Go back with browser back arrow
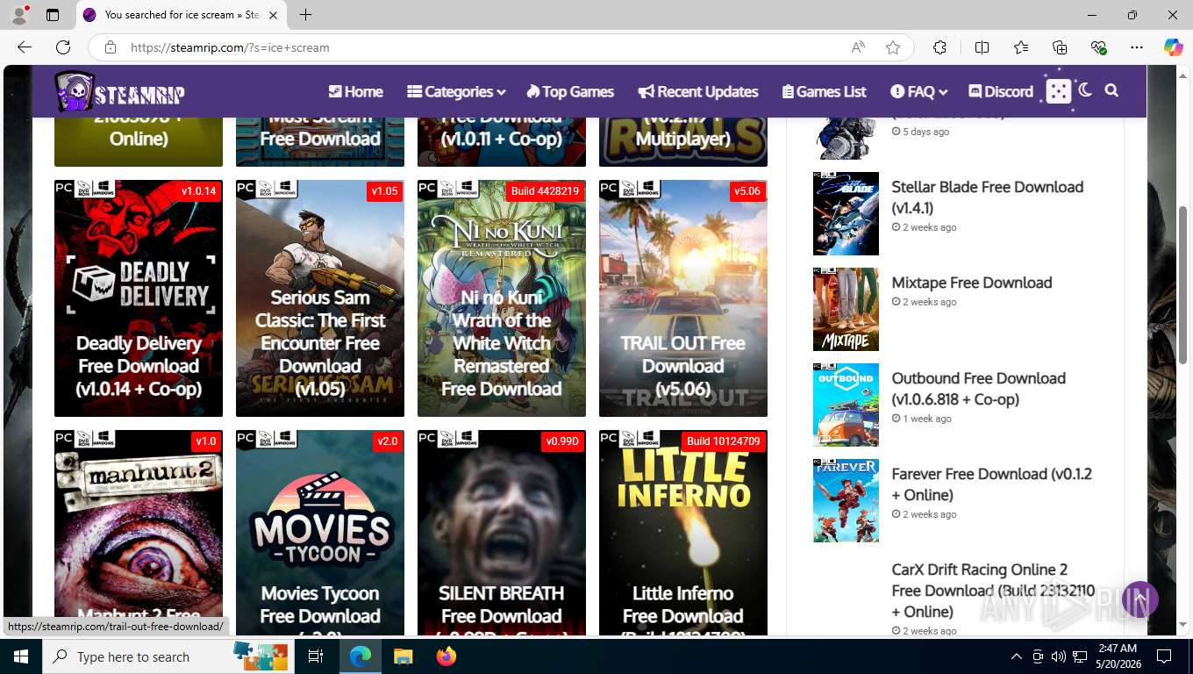1193x674 pixels. click(x=25, y=47)
